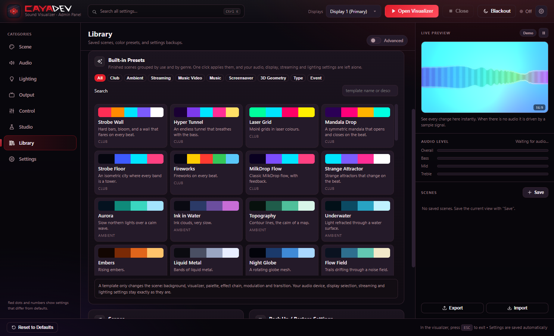Click the Scene category icon in sidebar
554x336 pixels.
point(12,47)
